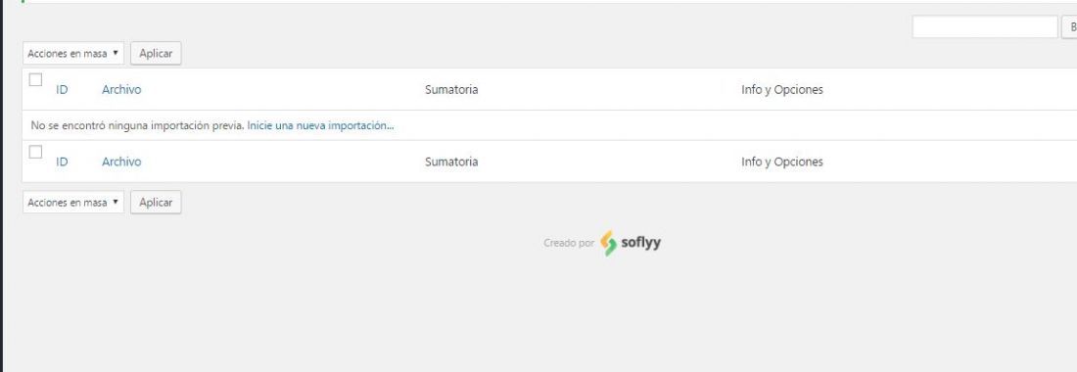This screenshot has height=372, width=1077.
Task: Sort by ID in the header row
Action: click(x=62, y=89)
